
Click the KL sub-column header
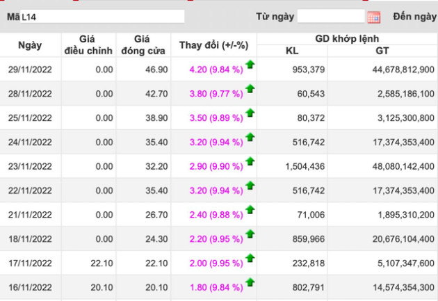pyautogui.click(x=292, y=51)
